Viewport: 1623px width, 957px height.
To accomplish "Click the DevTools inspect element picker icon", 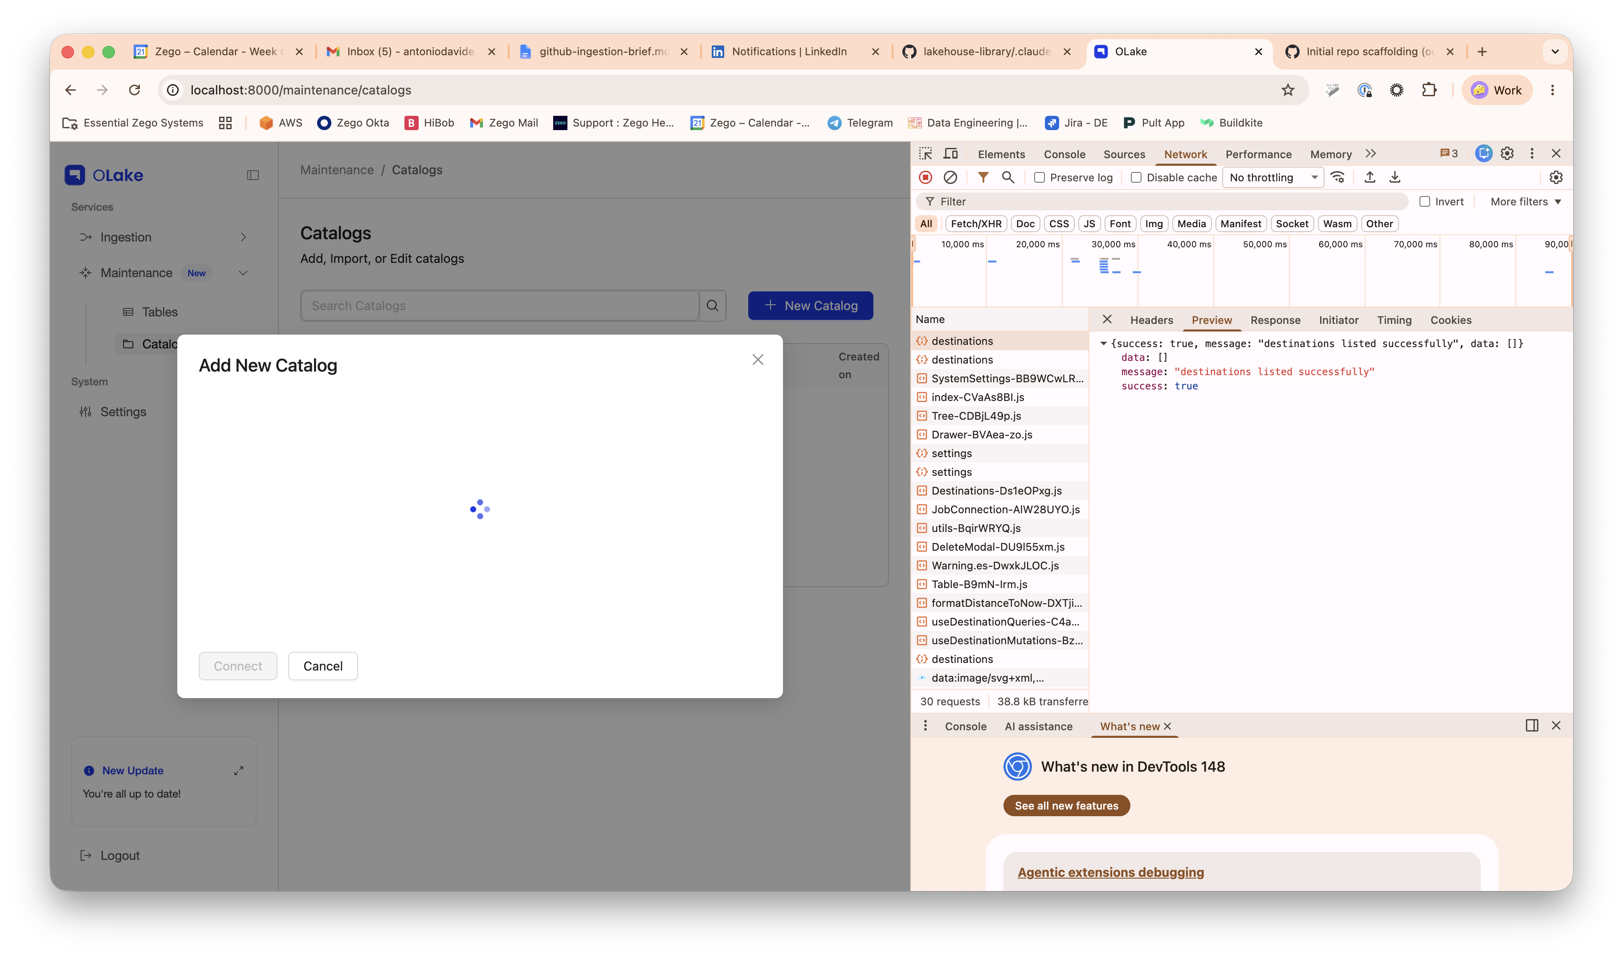I will [x=926, y=153].
